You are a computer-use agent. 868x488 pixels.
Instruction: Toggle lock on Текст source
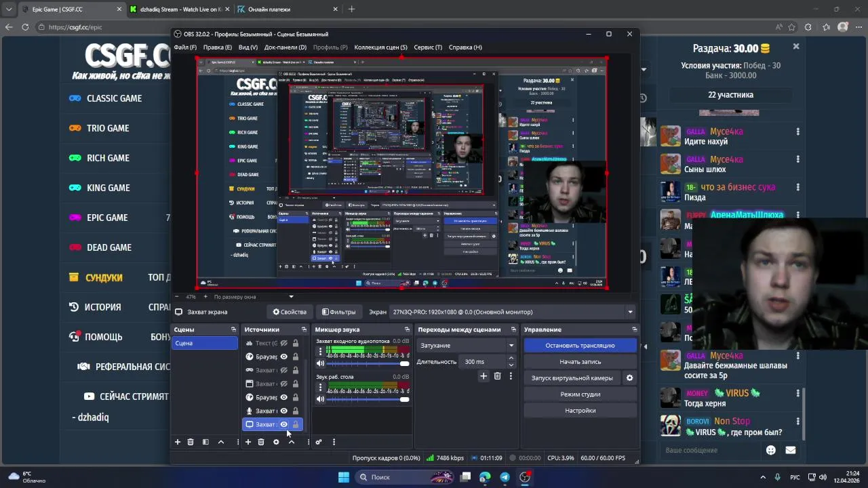tap(296, 343)
